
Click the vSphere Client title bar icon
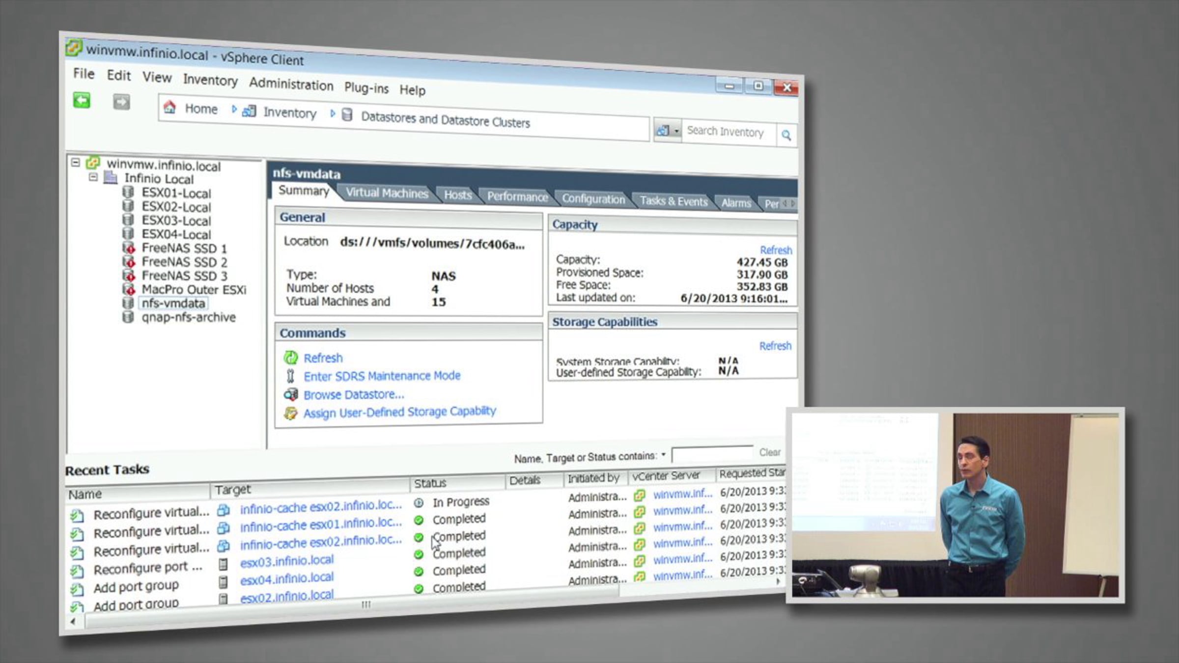point(74,47)
